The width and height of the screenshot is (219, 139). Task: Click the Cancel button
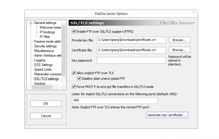click(46, 116)
